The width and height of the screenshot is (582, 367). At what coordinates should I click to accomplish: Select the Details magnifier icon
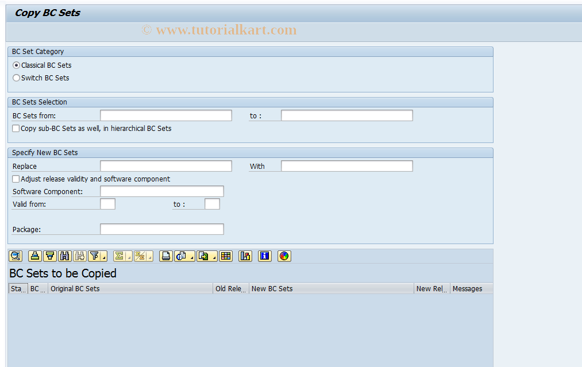click(15, 256)
